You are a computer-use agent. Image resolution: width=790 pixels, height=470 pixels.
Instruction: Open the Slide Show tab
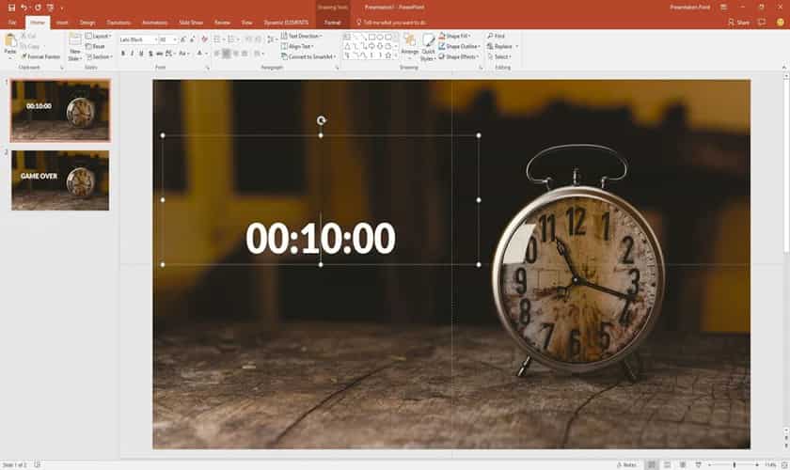(x=190, y=22)
